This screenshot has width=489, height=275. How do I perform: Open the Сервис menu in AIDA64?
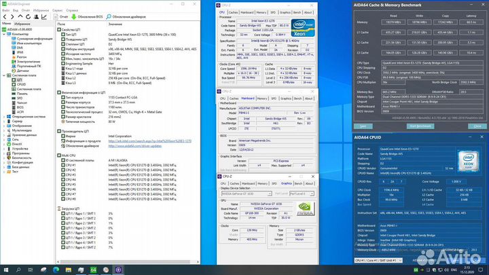[x=57, y=10]
